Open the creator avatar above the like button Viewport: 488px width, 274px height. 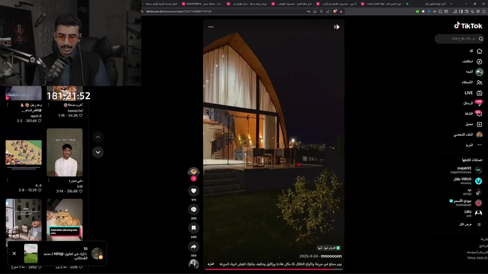[x=194, y=172]
